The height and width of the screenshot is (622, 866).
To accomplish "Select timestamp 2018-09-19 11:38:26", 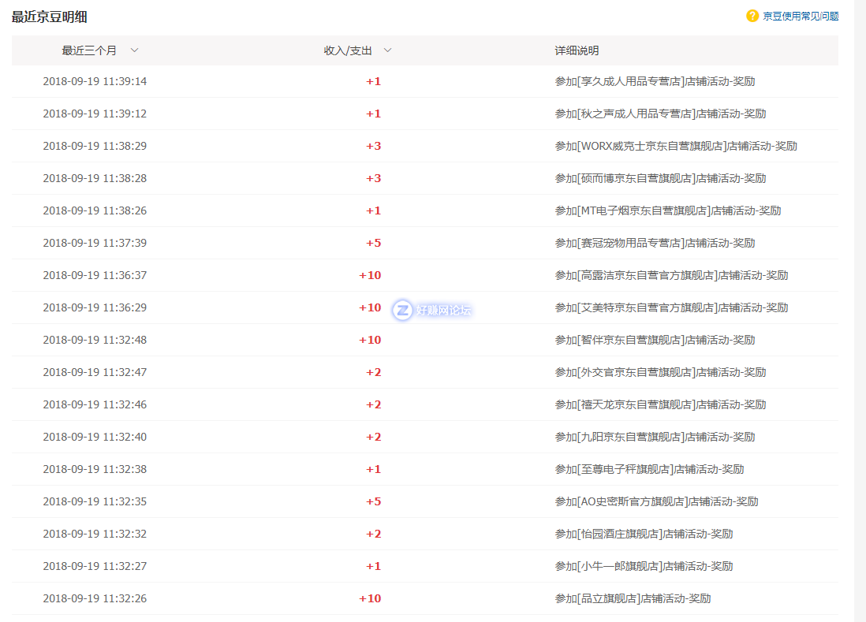I will point(95,210).
